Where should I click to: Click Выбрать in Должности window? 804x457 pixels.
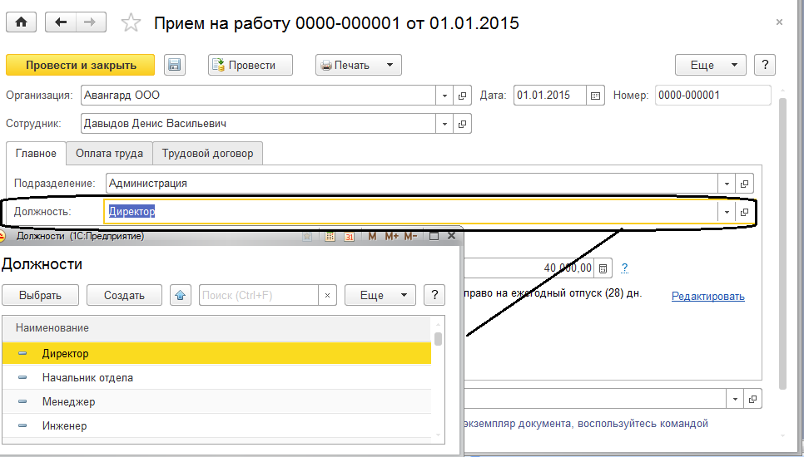point(40,295)
